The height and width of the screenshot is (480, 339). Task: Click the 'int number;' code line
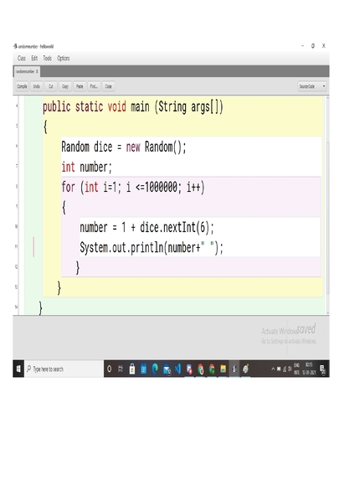coord(86,168)
